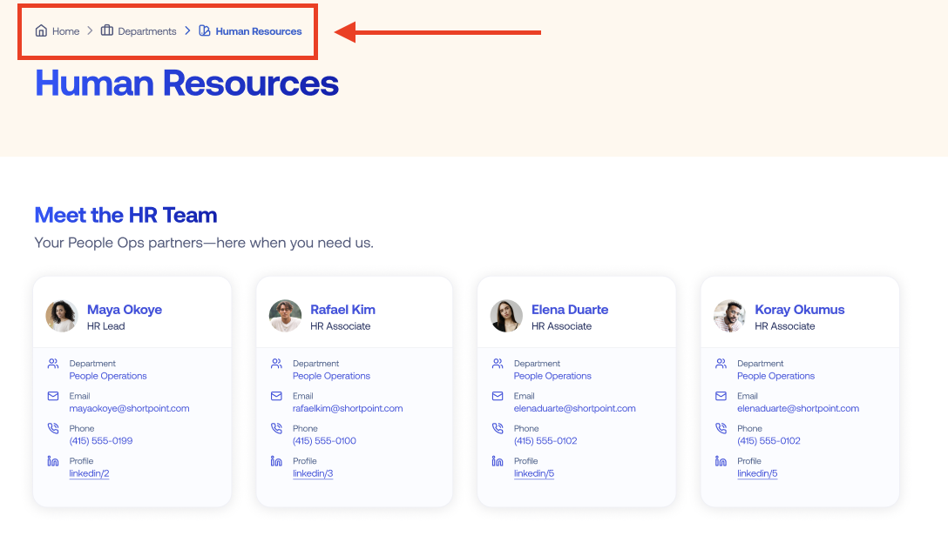948x536 pixels.
Task: Open linkedin/2 profile link
Action: tap(89, 474)
